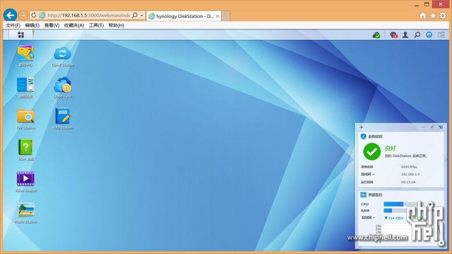The image size is (452, 254).
Task: Click the DS415Play server name value
Action: click(409, 167)
